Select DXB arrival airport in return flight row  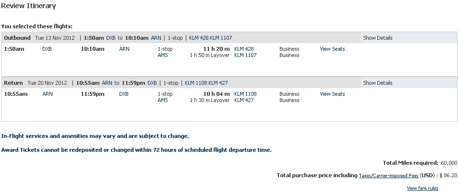[124, 94]
